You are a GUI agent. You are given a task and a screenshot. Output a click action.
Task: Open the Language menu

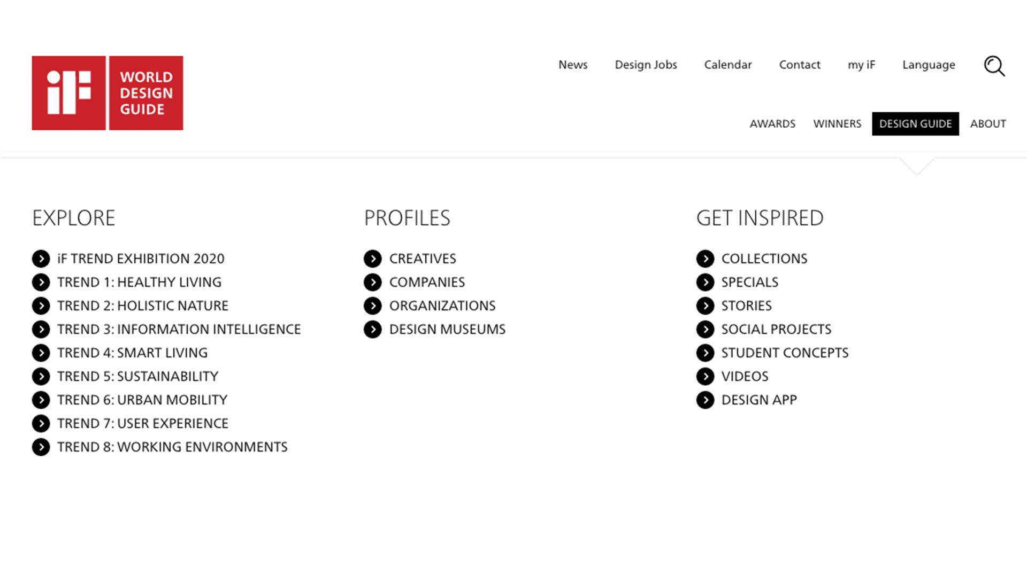(929, 65)
